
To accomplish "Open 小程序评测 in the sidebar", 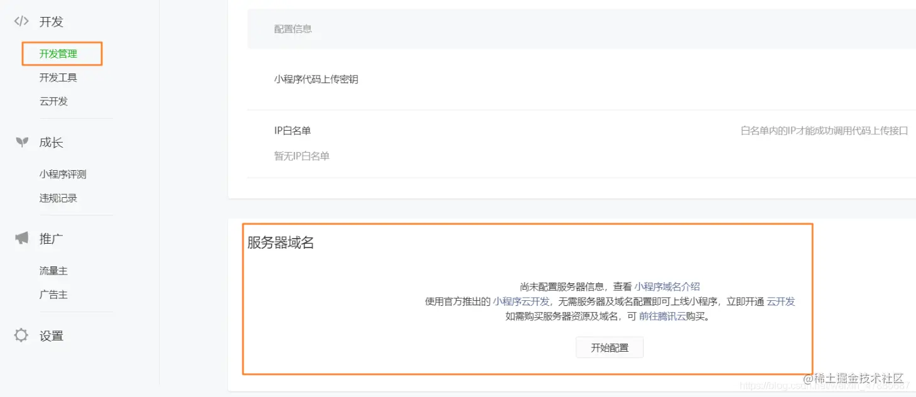I will 63,175.
